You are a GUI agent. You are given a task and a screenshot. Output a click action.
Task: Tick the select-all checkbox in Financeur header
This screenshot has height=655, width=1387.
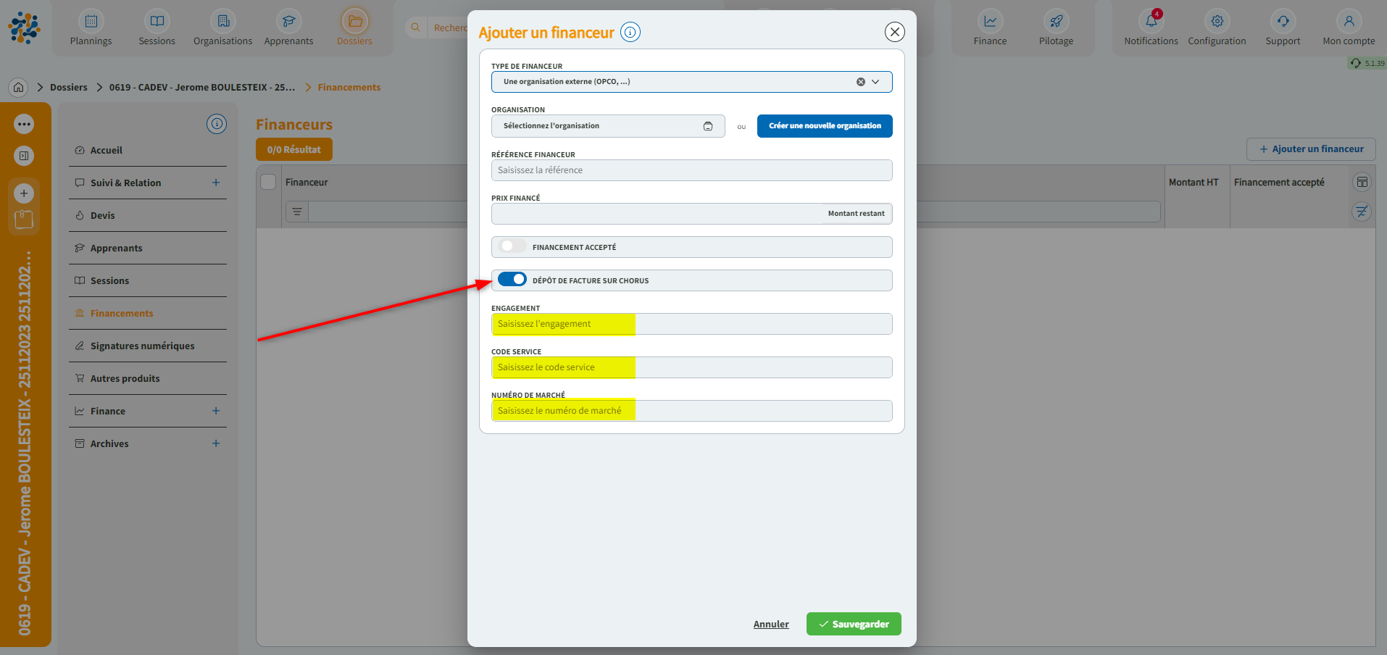[x=268, y=182]
